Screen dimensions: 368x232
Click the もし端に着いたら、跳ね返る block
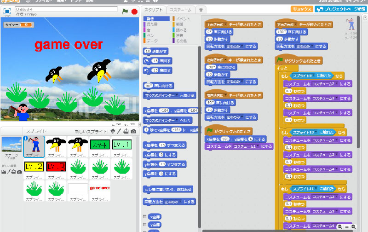168,189
